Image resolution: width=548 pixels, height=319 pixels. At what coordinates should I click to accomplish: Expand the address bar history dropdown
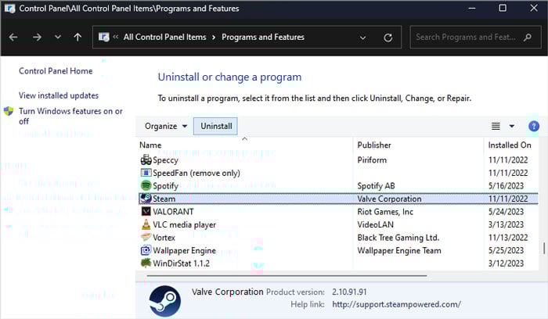tap(362, 38)
